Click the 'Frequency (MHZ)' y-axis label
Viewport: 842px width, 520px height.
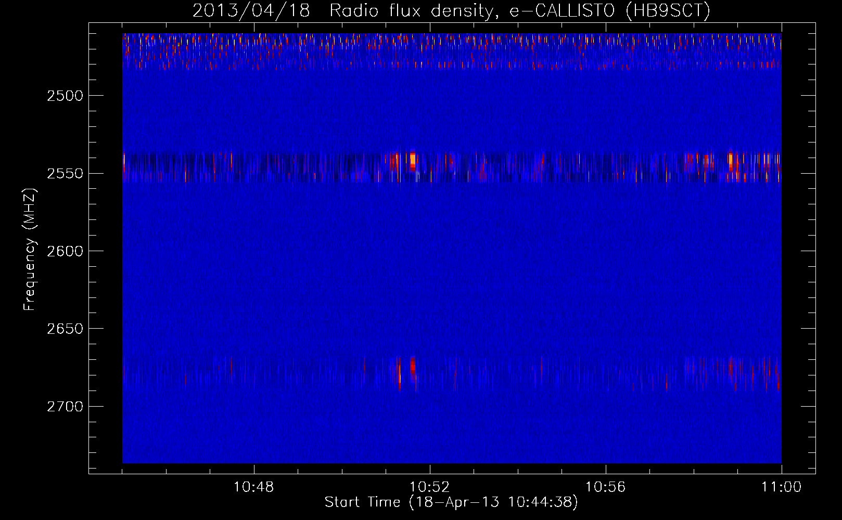pos(30,250)
